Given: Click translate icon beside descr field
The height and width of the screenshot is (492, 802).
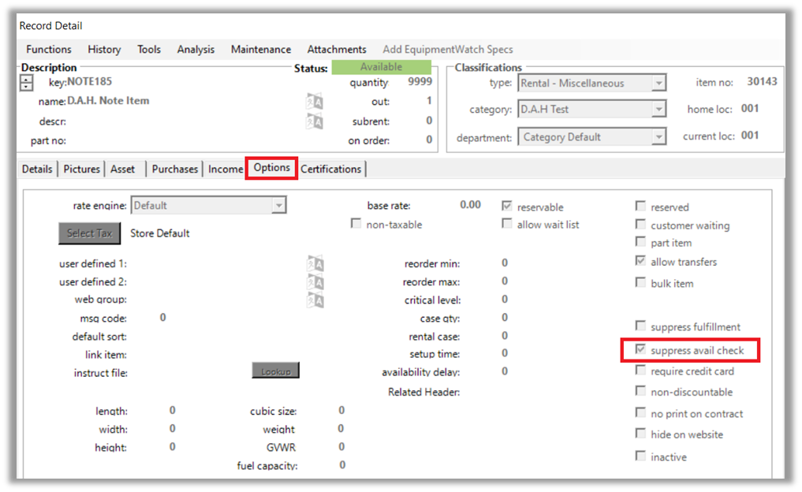Looking at the screenshot, I should 315,121.
